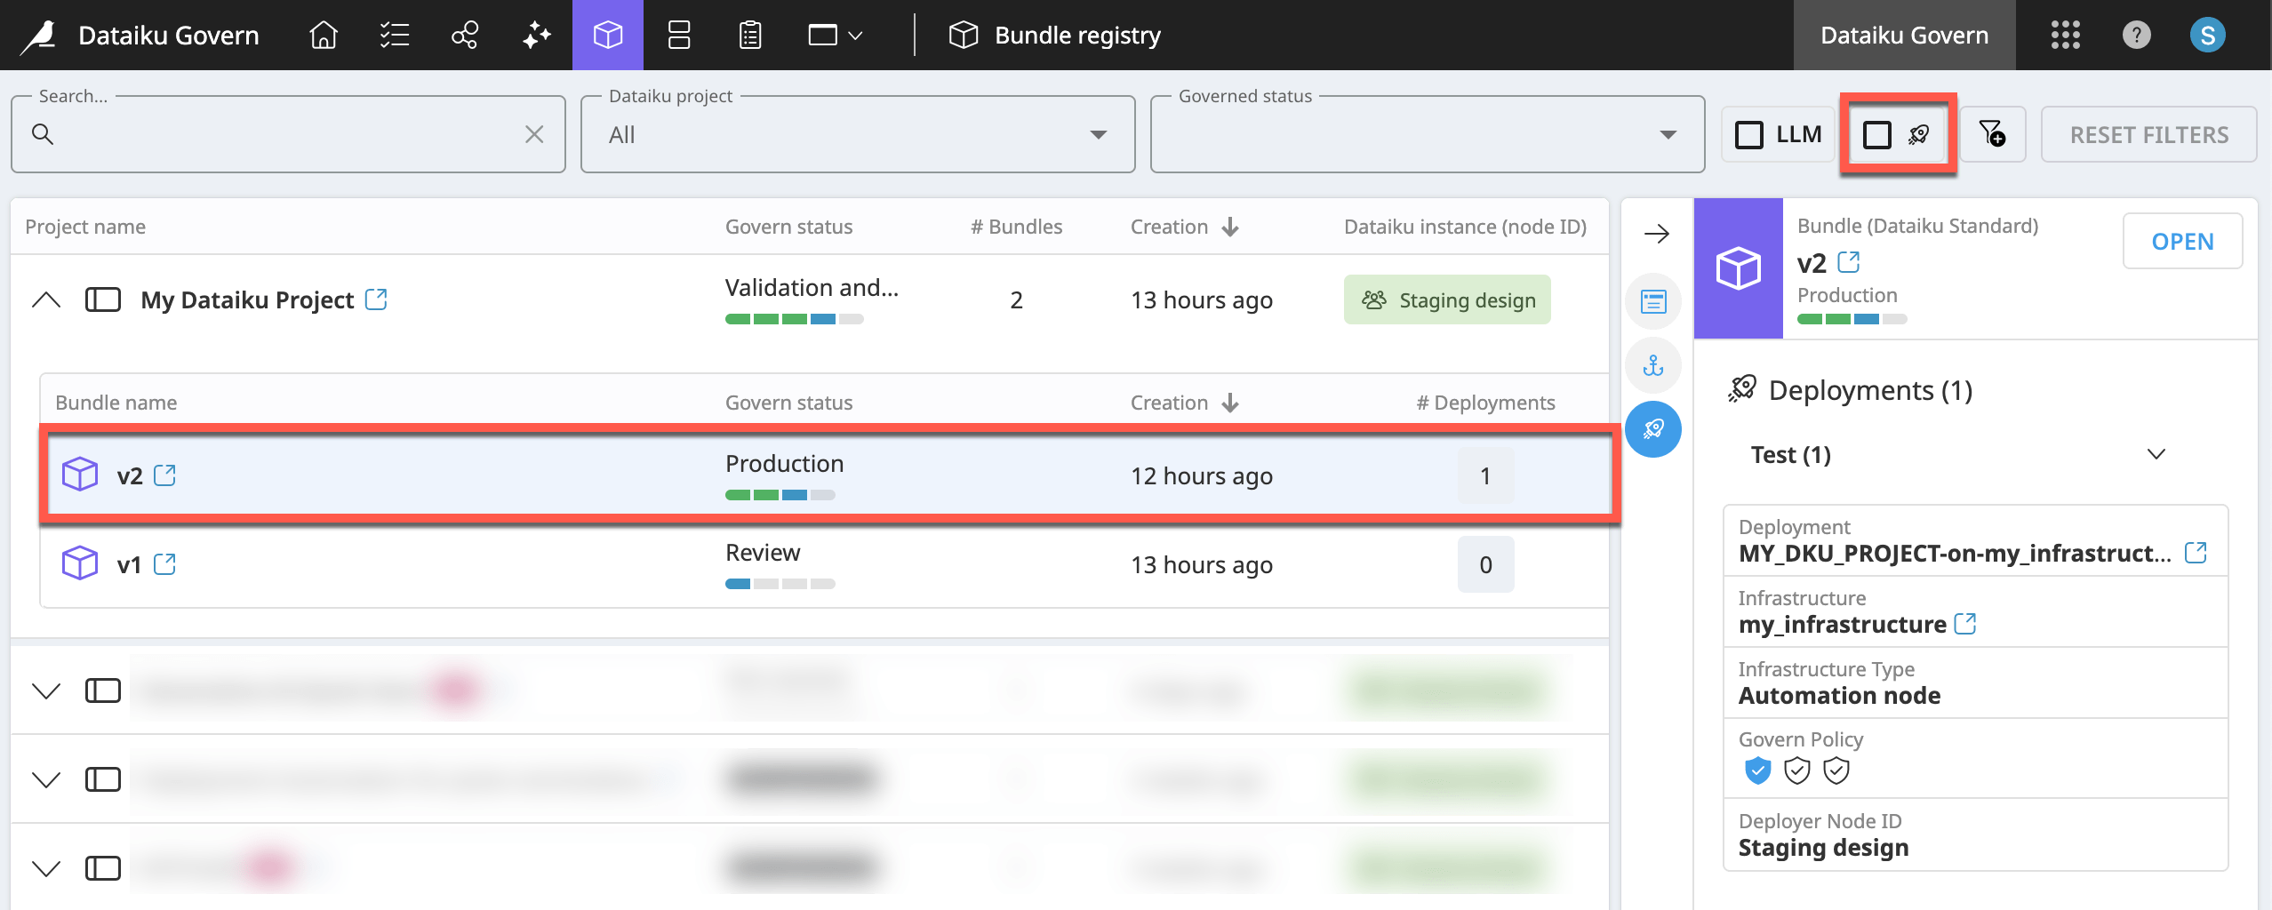Expand the second blurred project row

(46, 779)
